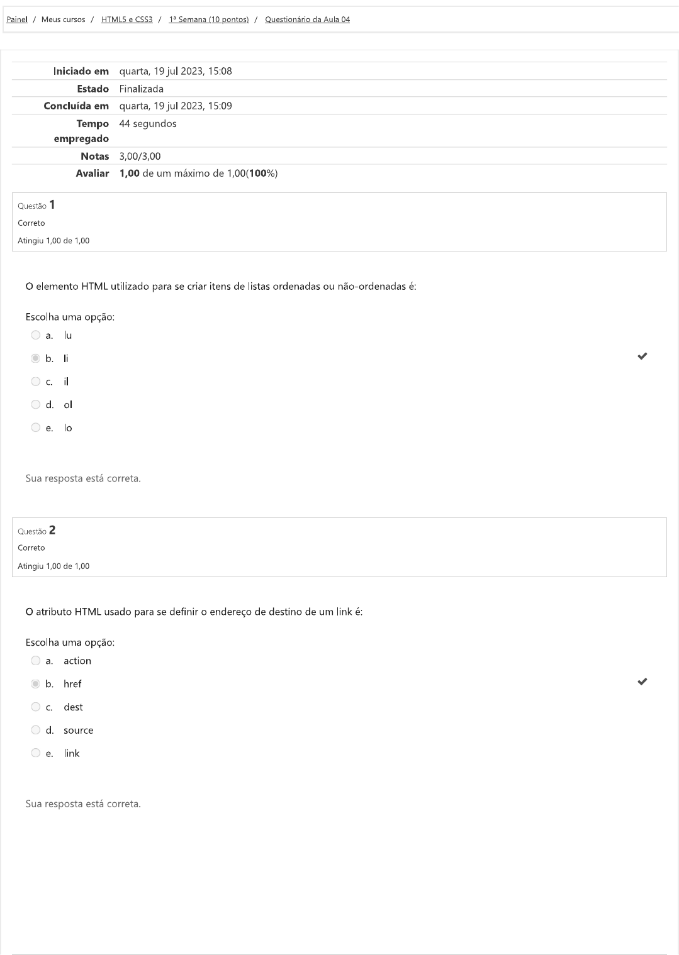Click the correct checkmark icon beside li
This screenshot has height=955, width=679.
coord(642,356)
